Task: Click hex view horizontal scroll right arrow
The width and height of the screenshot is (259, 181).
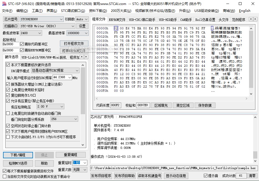Action: (x=247, y=98)
